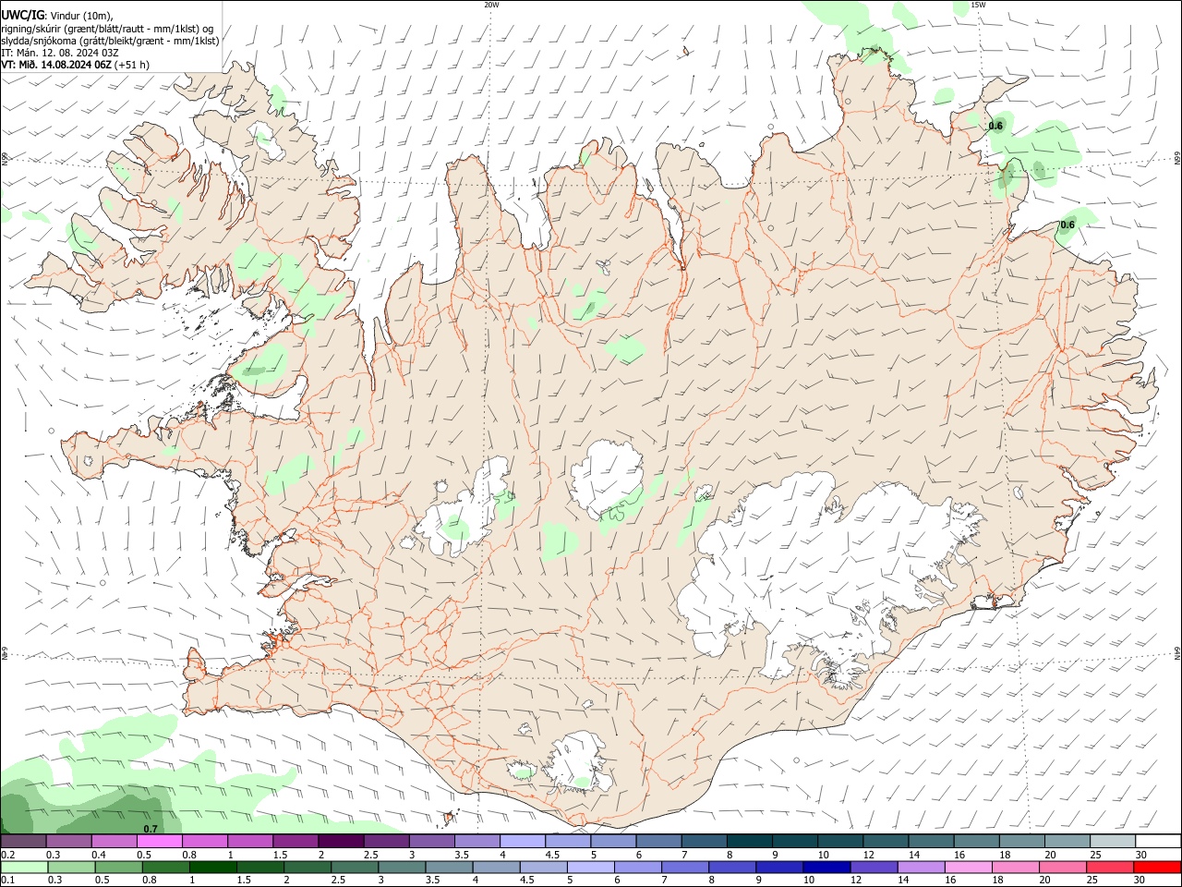Viewport: 1182px width, 887px height.
Task: Pick the deep navy blue 10 swatch on the rain scale
Action: coord(827,868)
